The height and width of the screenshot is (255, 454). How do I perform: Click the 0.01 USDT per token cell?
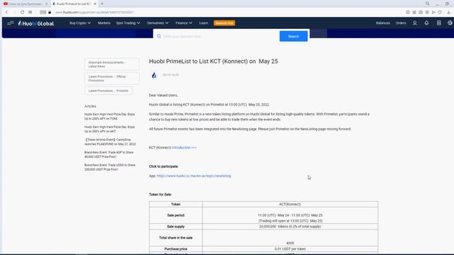coord(290,249)
